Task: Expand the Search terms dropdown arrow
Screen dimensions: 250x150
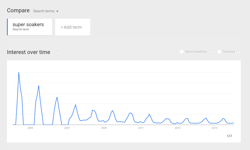Action: click(x=57, y=11)
